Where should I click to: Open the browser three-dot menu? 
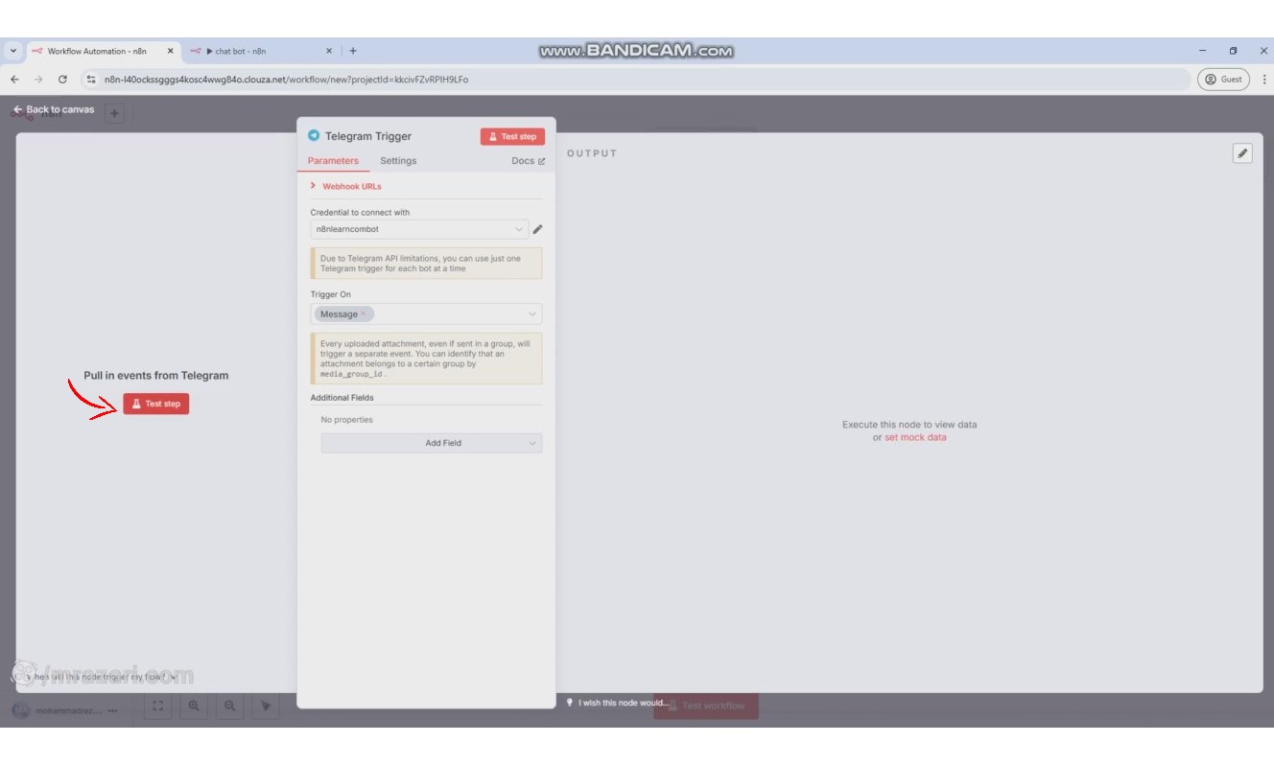[1264, 80]
